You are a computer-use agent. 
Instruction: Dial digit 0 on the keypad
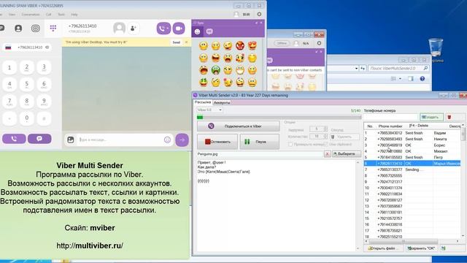pyautogui.click(x=27, y=118)
